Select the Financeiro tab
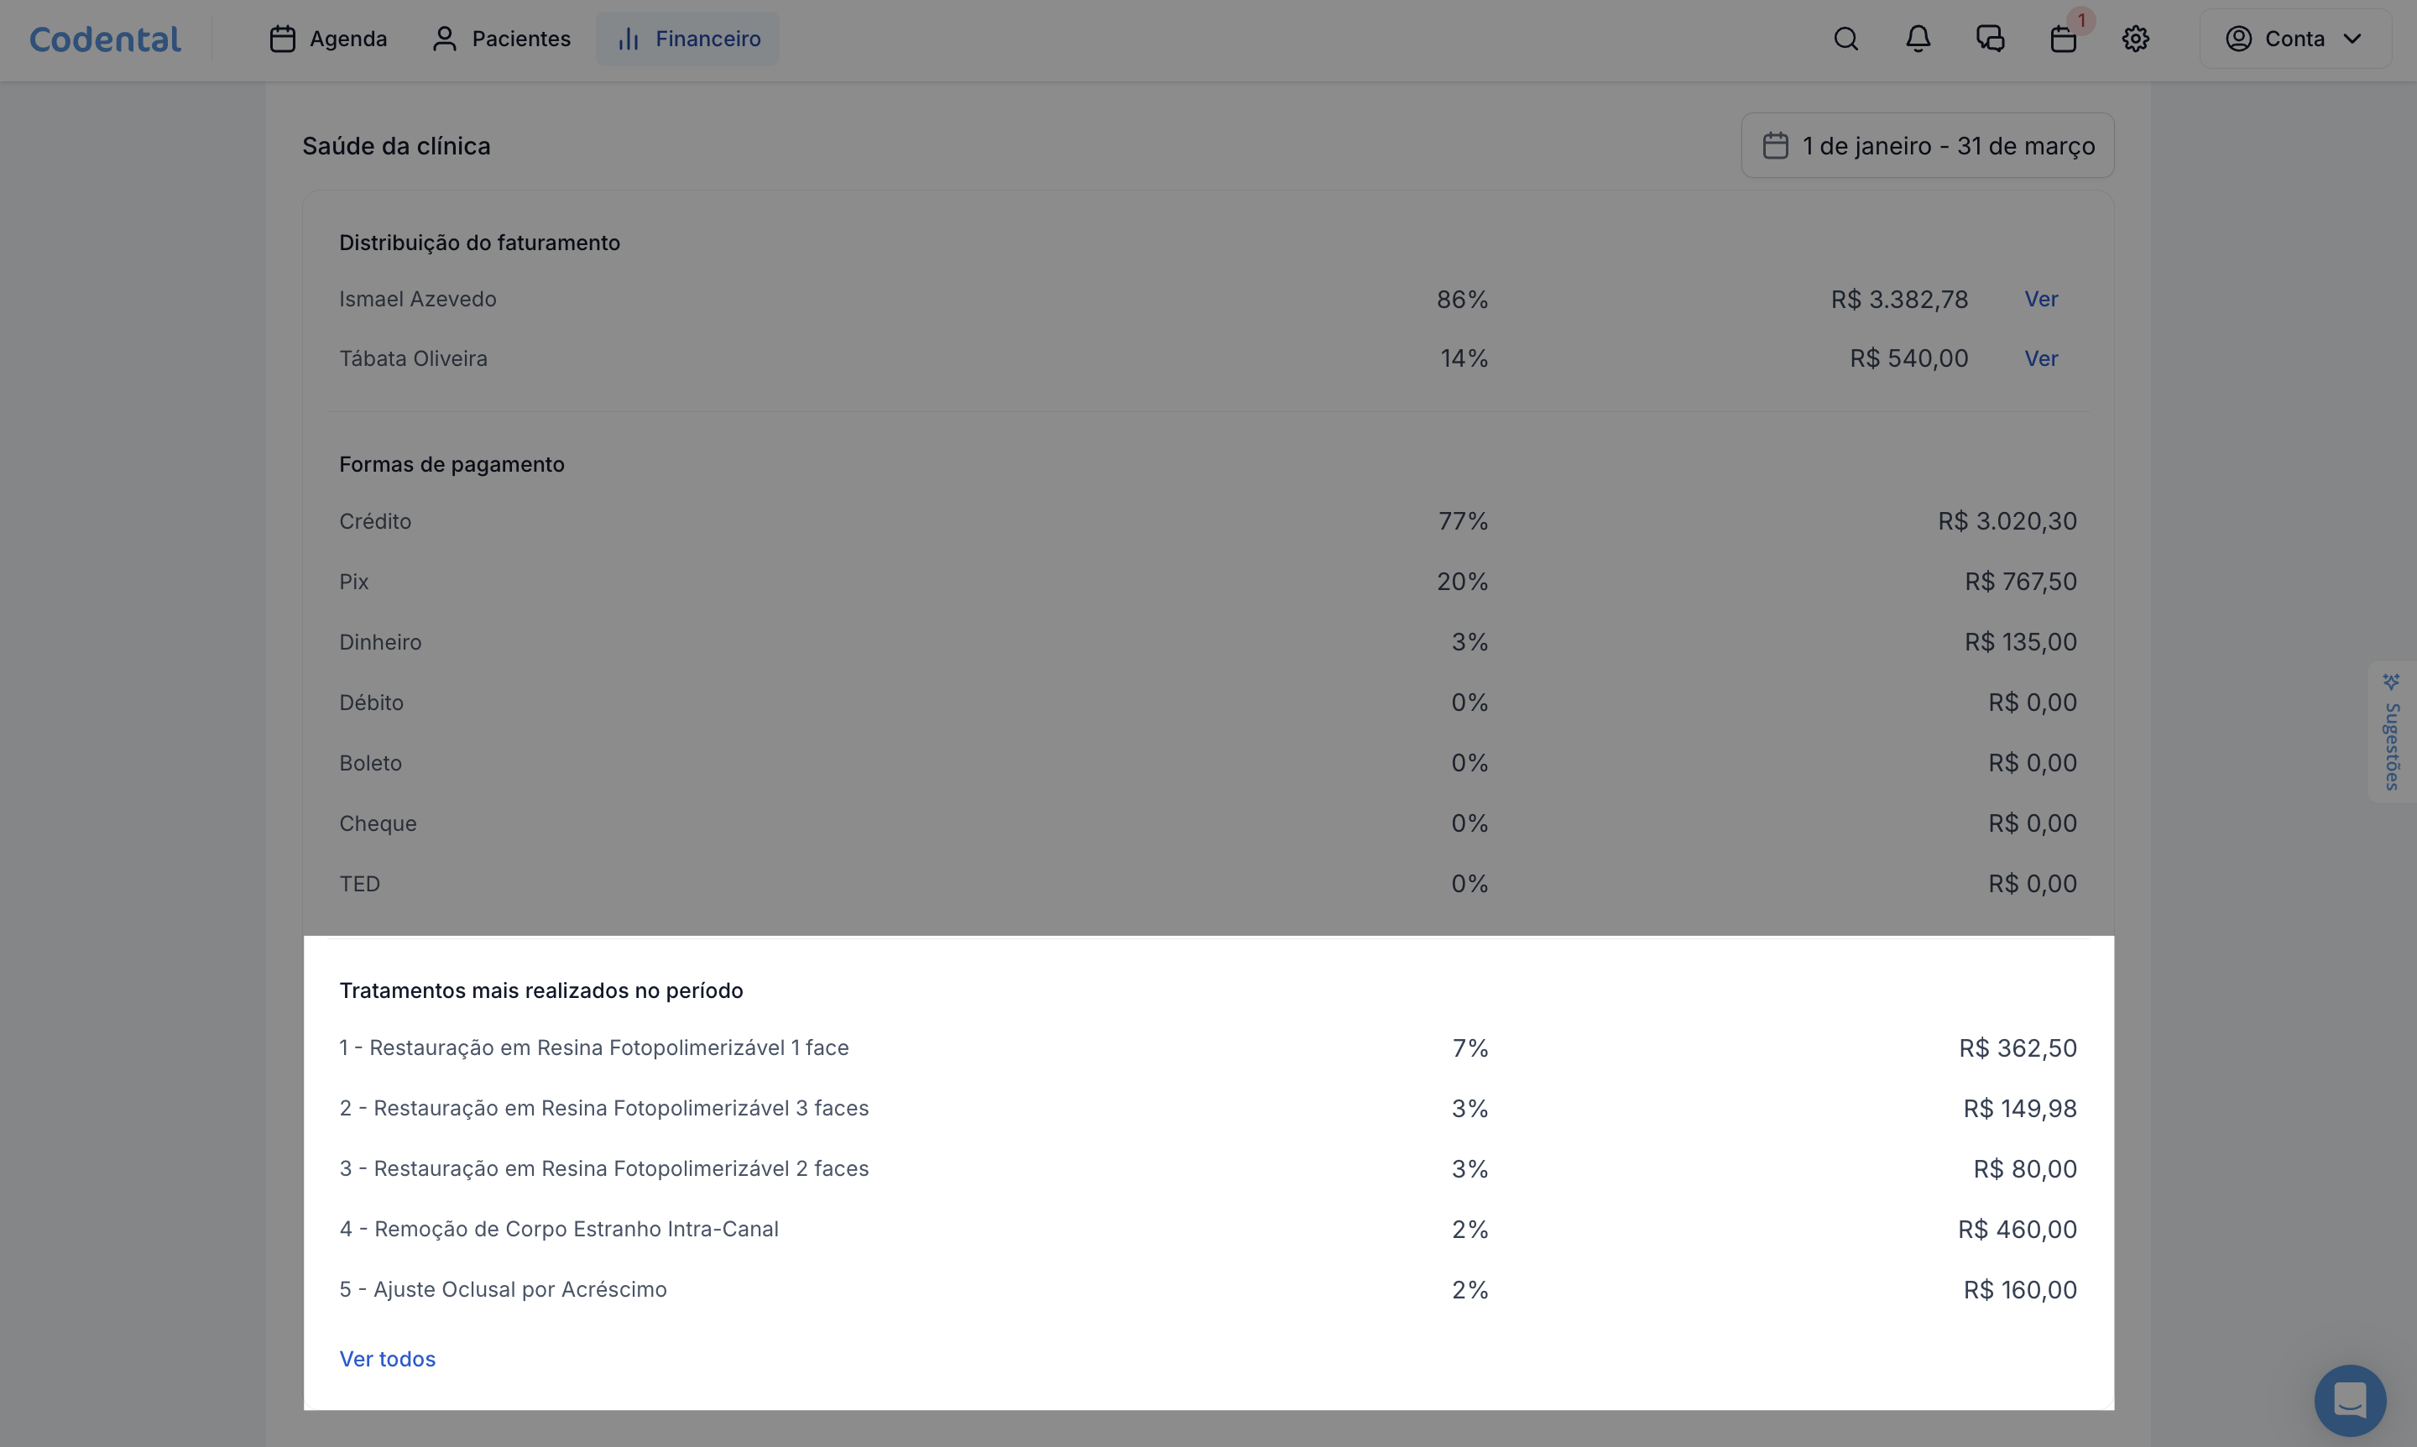This screenshot has width=2417, height=1447. [x=687, y=39]
